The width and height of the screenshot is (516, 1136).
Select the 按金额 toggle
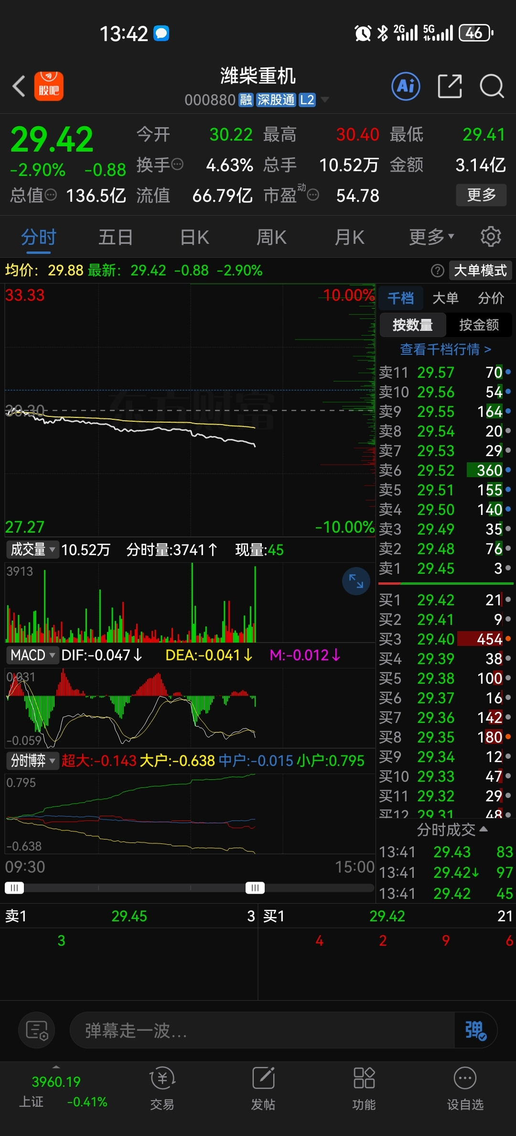point(479,325)
